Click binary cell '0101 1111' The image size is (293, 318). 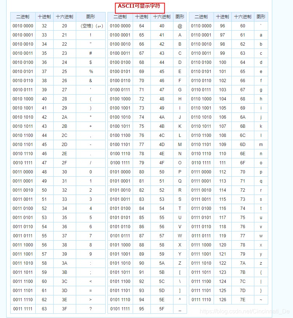coord(120,309)
